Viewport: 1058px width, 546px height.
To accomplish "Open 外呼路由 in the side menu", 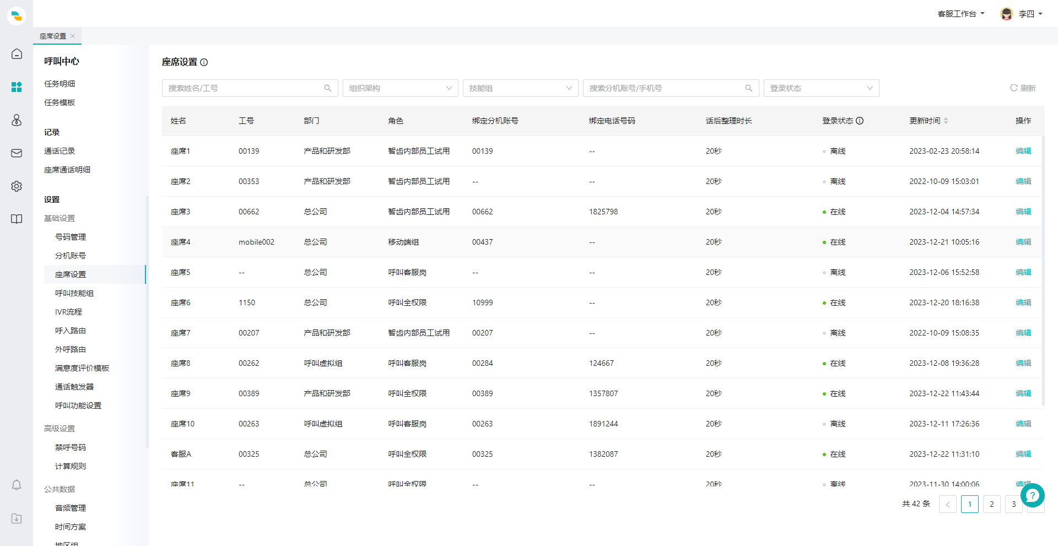I will (x=71, y=349).
